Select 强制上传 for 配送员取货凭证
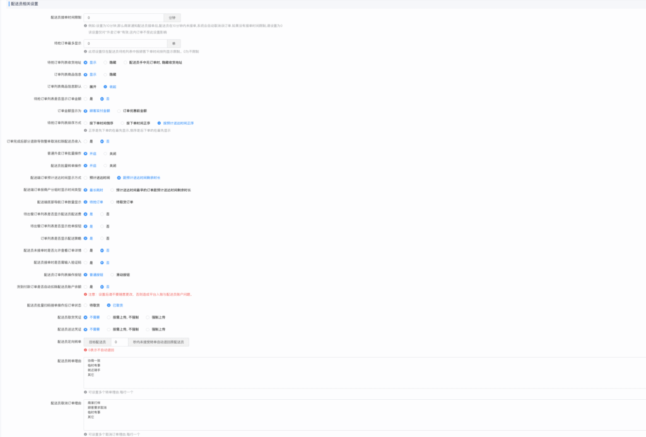 point(148,317)
